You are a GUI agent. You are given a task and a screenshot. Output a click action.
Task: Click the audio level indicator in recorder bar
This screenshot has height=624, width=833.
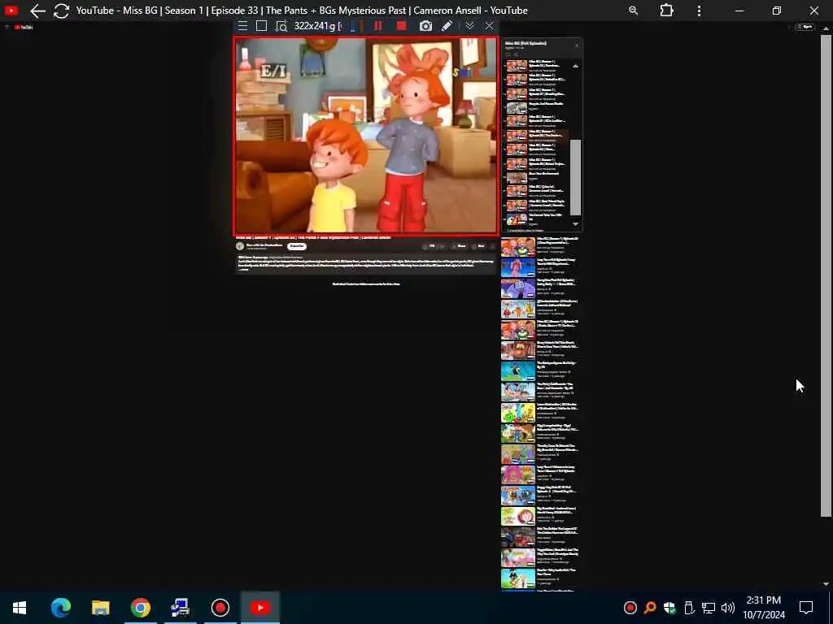[356, 26]
